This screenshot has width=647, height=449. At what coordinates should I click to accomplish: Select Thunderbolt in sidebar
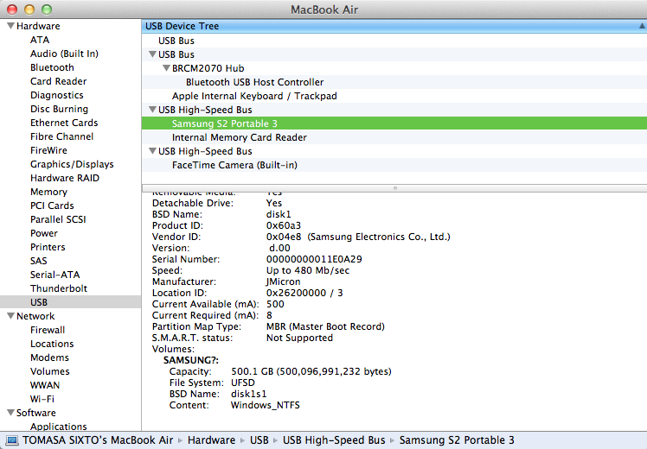point(59,288)
